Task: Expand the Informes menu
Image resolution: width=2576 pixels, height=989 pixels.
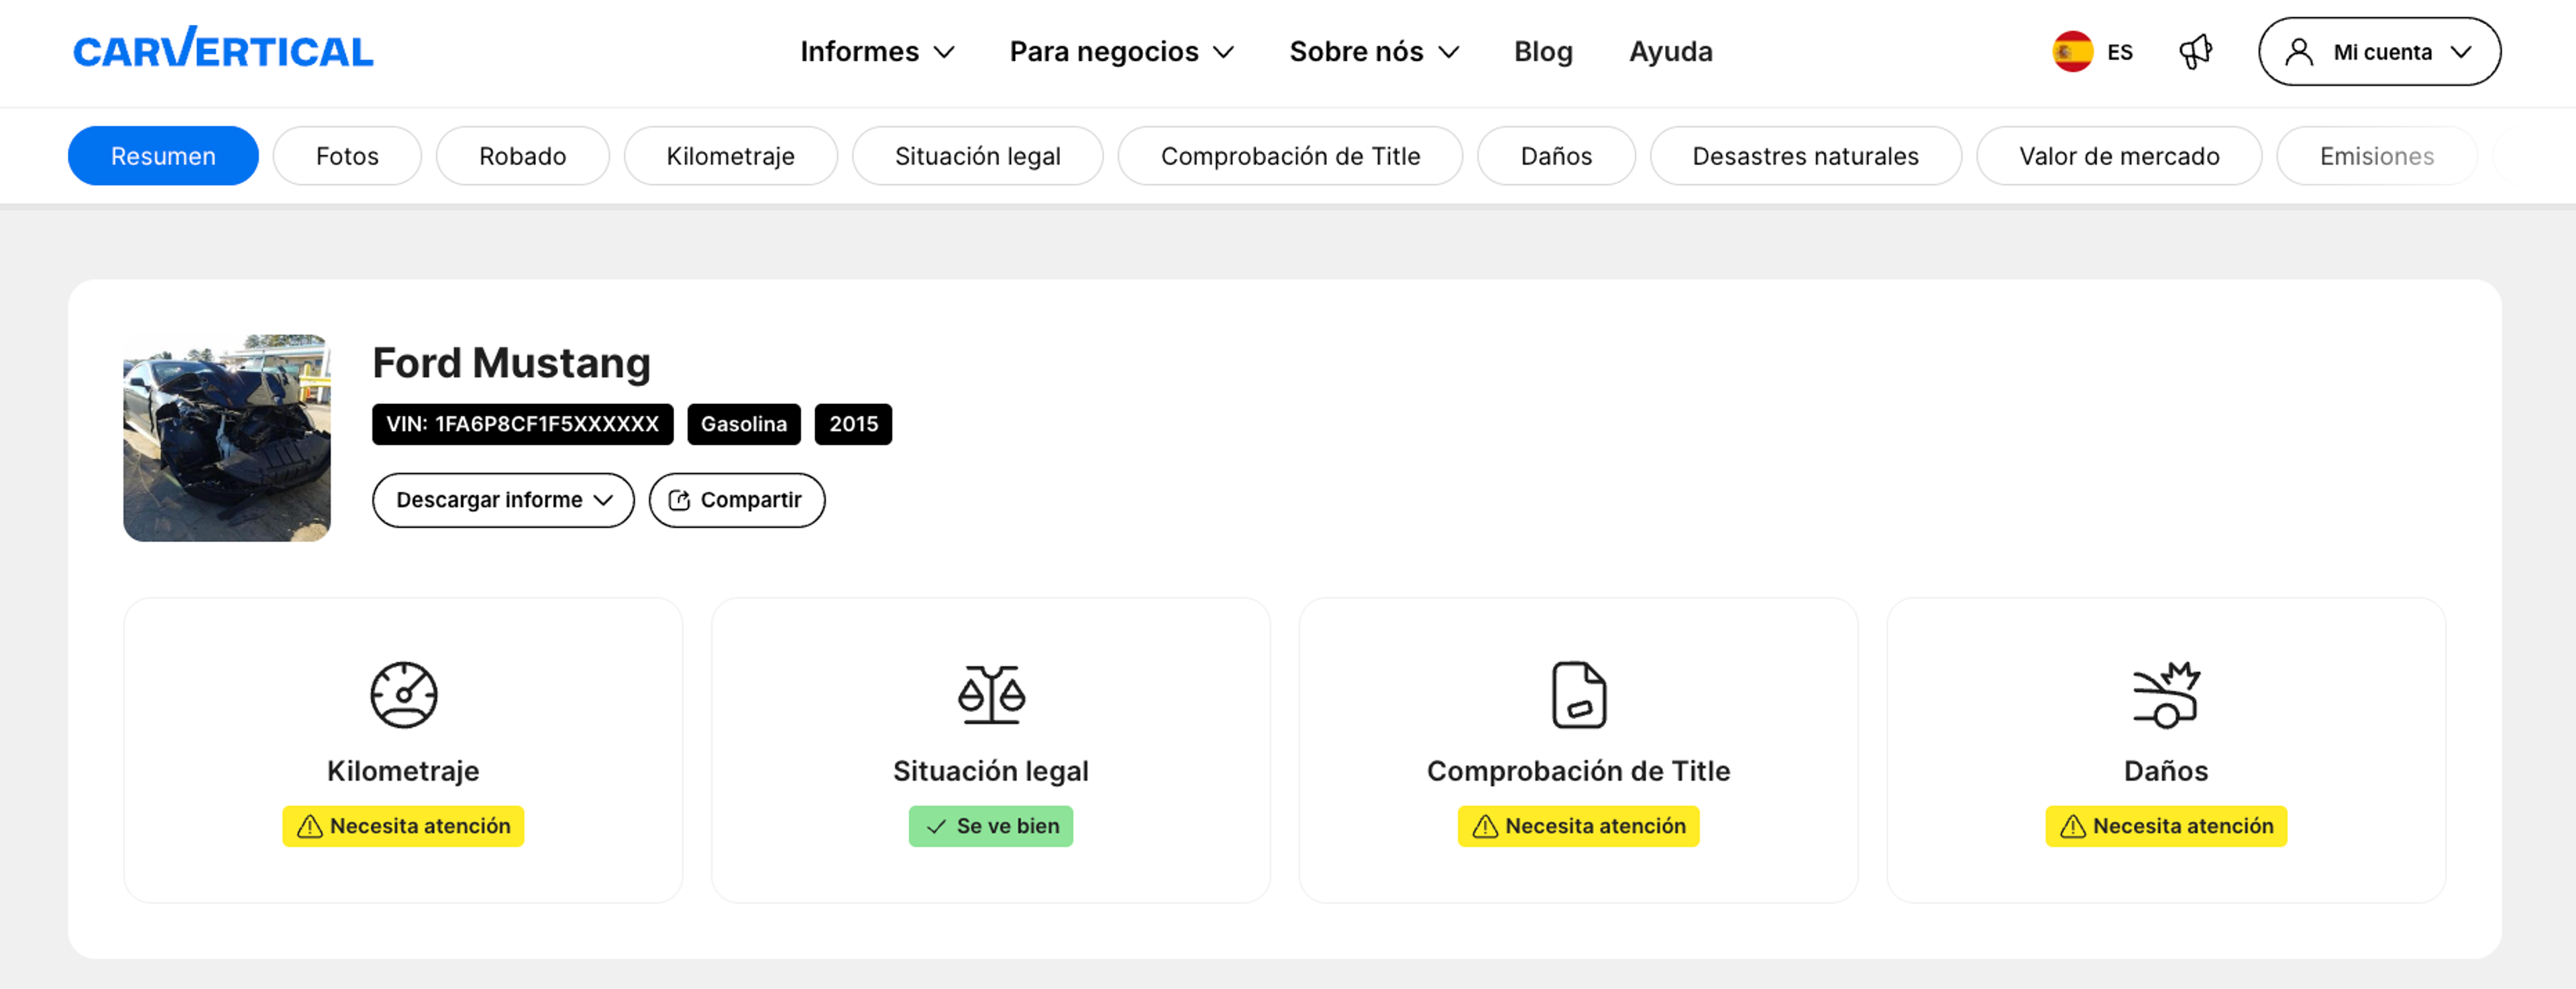Action: click(877, 52)
